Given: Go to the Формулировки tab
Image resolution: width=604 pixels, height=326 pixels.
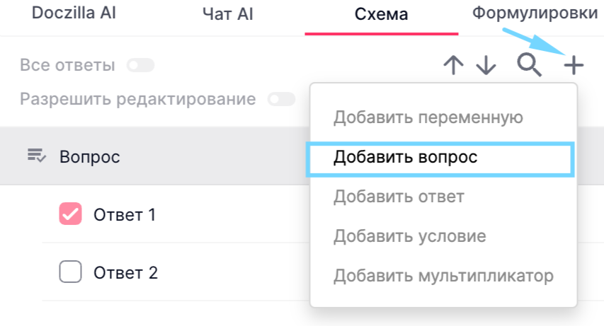Looking at the screenshot, I should point(535,13).
